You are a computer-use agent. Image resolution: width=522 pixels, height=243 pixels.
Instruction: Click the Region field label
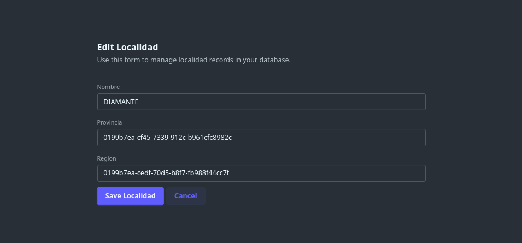[x=107, y=158]
